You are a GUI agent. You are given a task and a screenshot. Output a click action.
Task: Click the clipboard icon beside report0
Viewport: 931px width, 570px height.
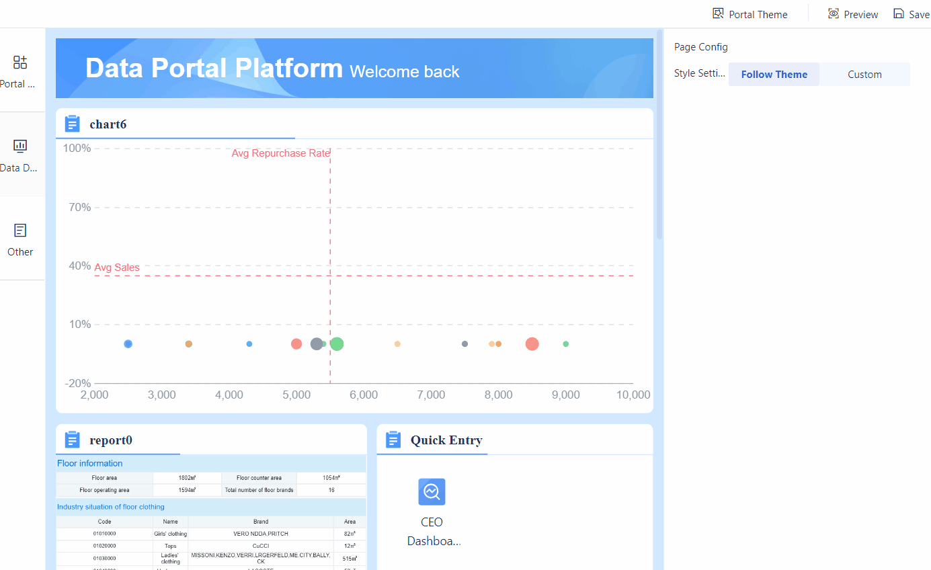tap(71, 439)
